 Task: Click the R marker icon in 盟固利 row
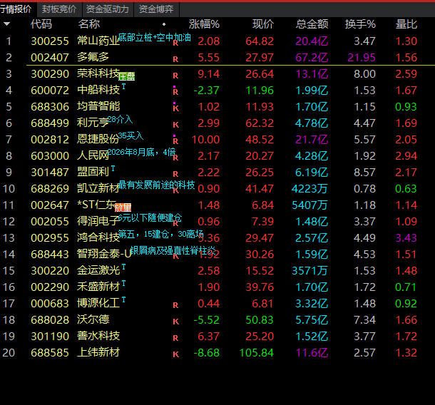[x=175, y=174]
